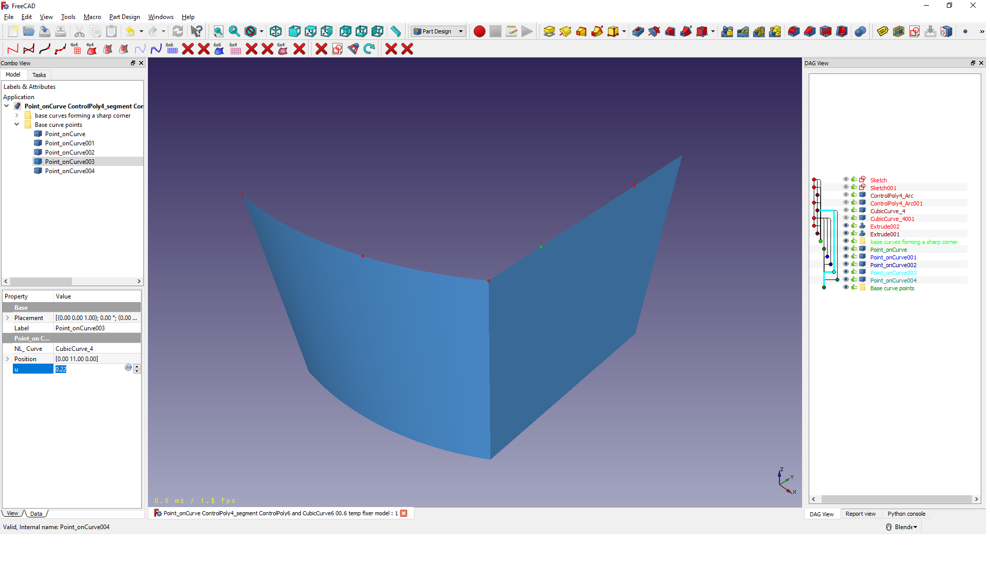
Task: Toggle visibility eye for Extrude001 in DAG
Action: tap(846, 234)
